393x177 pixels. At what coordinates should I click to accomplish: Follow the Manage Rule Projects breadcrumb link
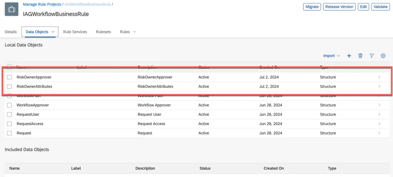pos(42,4)
